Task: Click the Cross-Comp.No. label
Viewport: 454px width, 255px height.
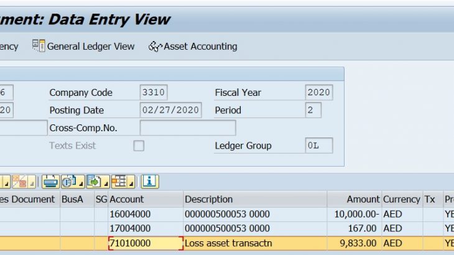Action: (x=83, y=128)
